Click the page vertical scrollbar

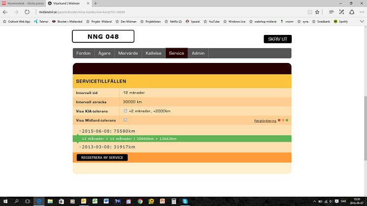pos(366,128)
